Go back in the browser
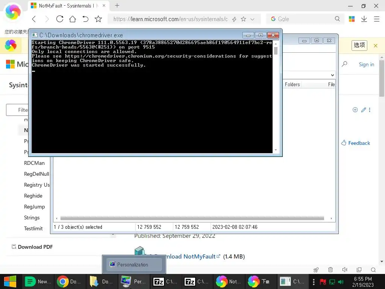 click(34, 19)
